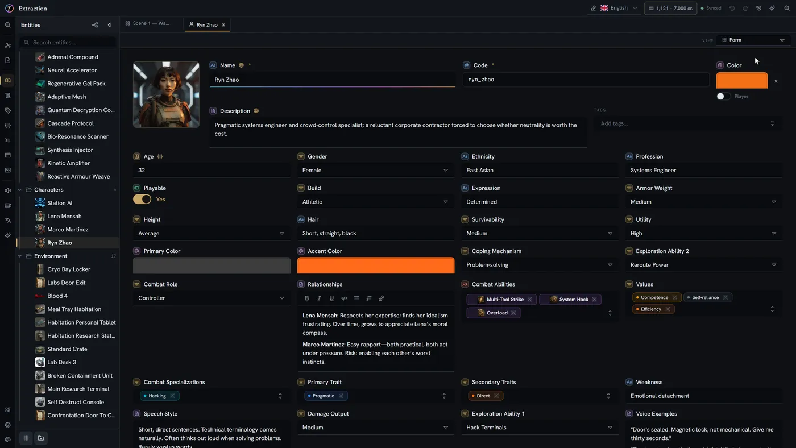Click the code formatting icon in Relationships
796x448 pixels.
click(344, 298)
